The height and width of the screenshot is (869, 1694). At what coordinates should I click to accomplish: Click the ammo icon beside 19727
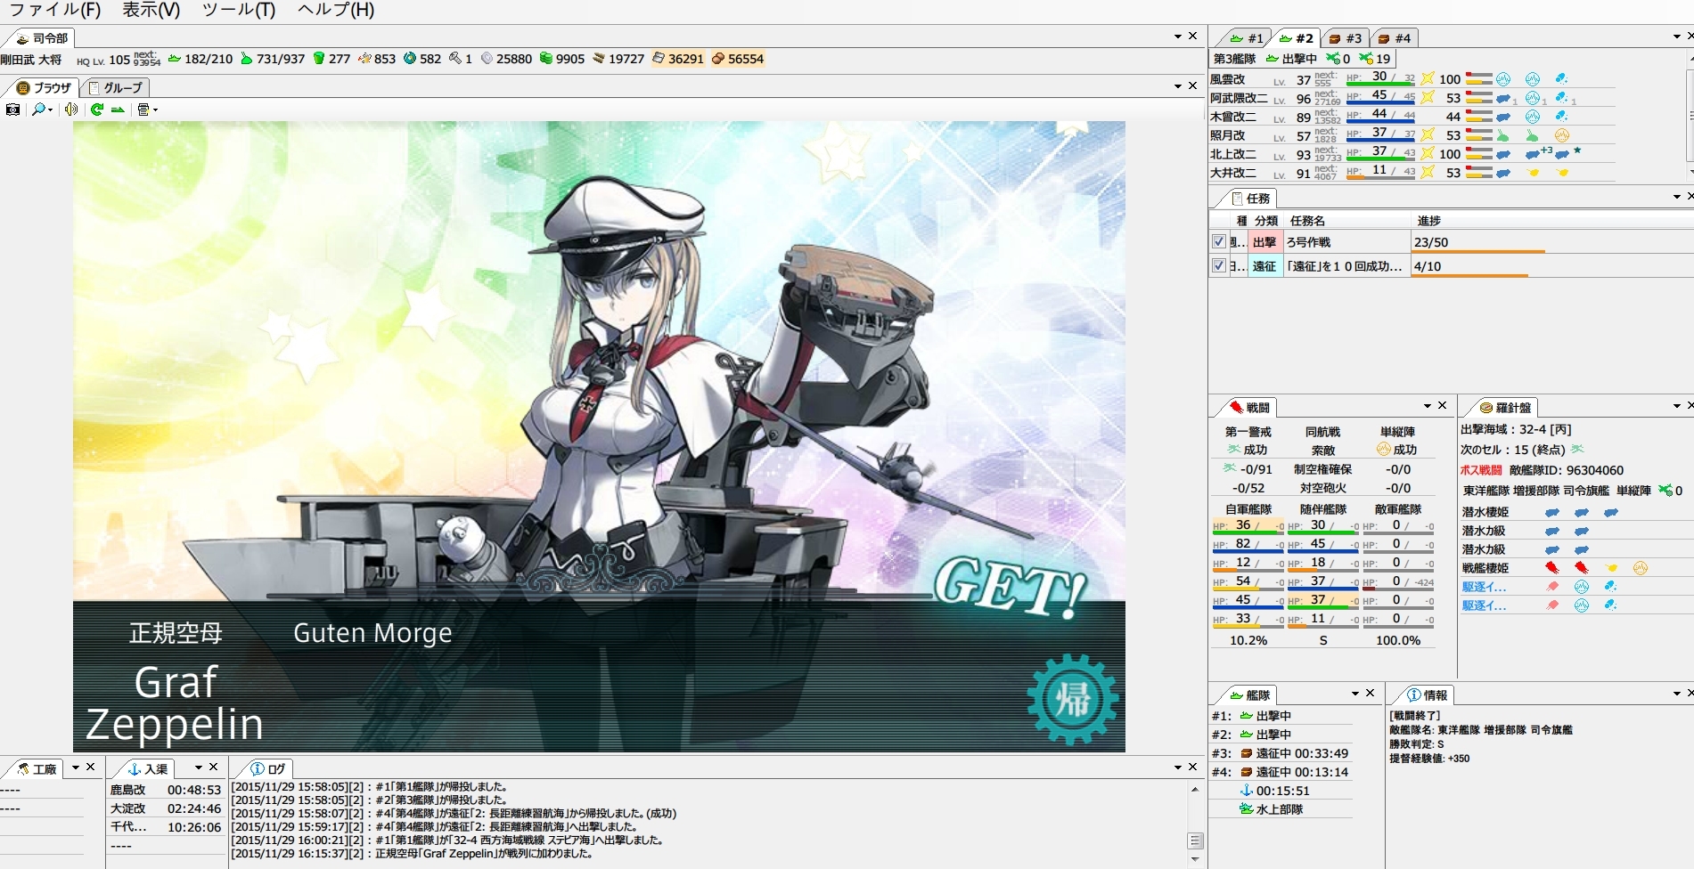click(599, 59)
